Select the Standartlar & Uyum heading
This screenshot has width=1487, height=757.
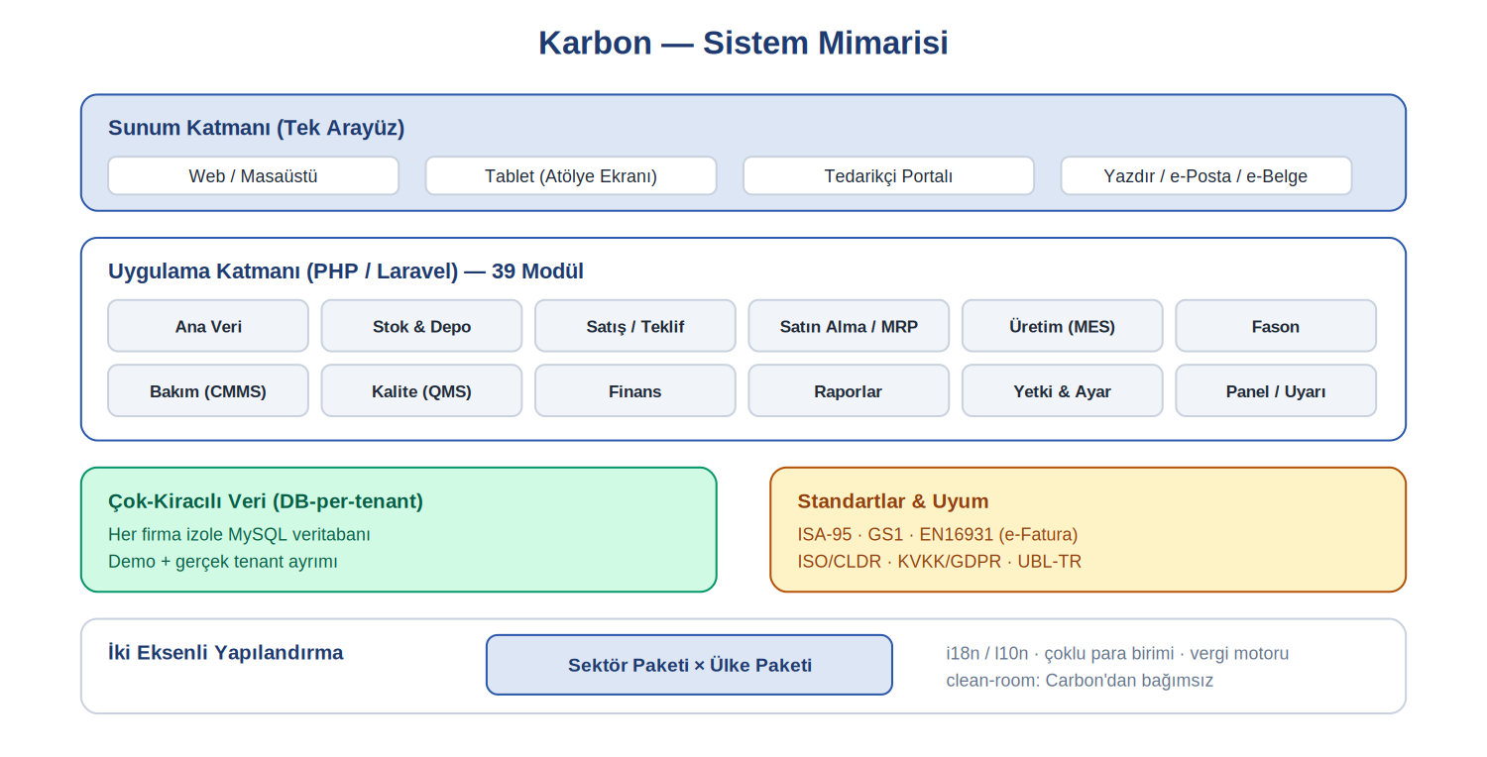[x=893, y=501]
